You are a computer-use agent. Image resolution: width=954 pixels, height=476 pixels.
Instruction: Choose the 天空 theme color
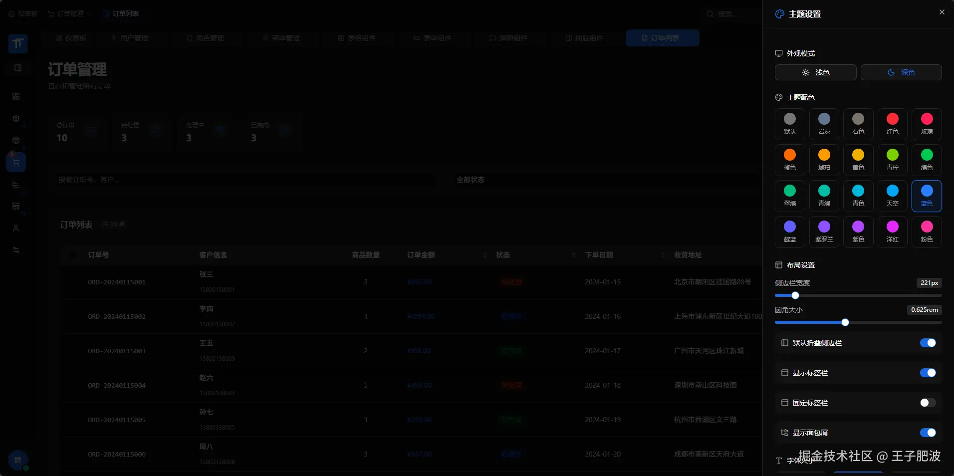pos(893,196)
